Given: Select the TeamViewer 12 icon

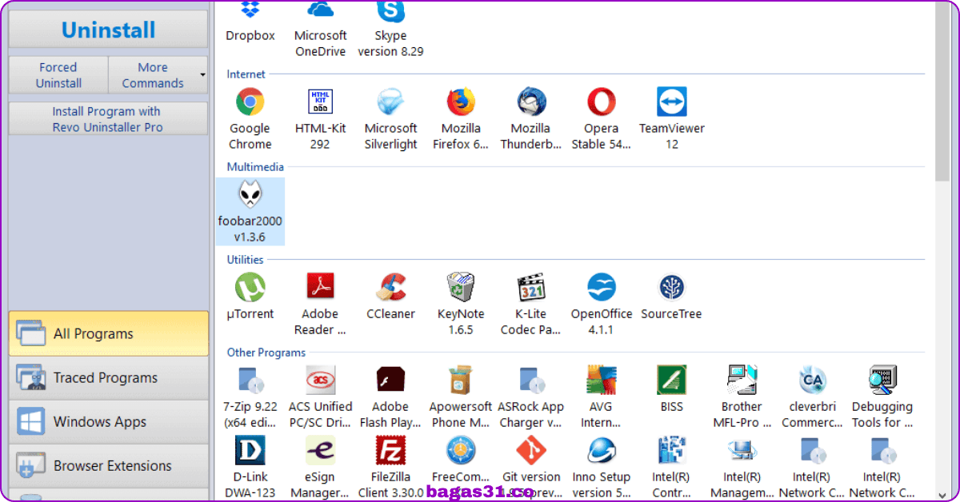Looking at the screenshot, I should [x=672, y=102].
